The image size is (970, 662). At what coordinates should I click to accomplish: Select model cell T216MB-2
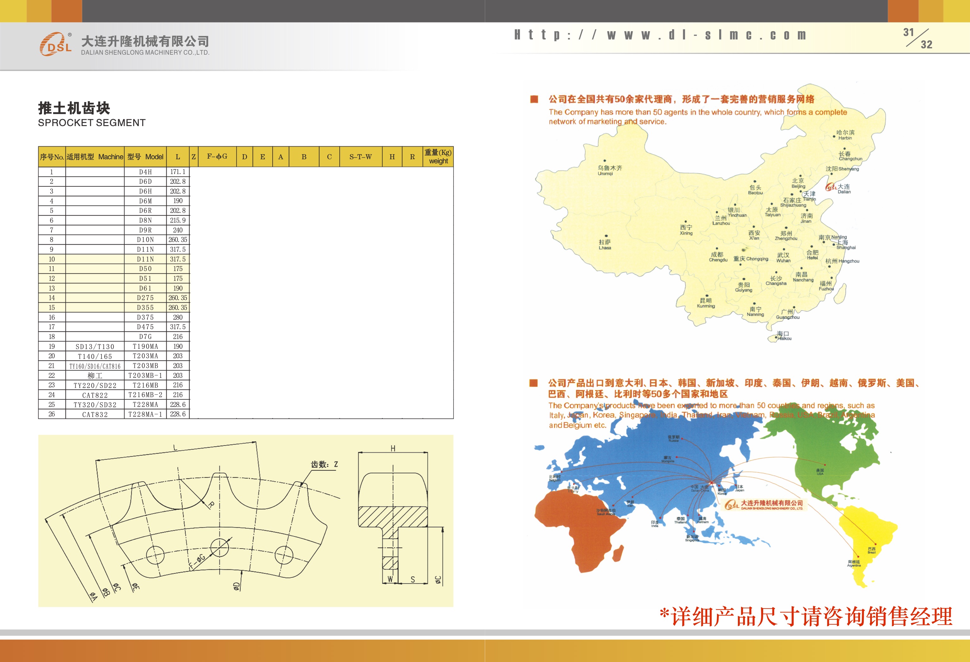pos(145,395)
